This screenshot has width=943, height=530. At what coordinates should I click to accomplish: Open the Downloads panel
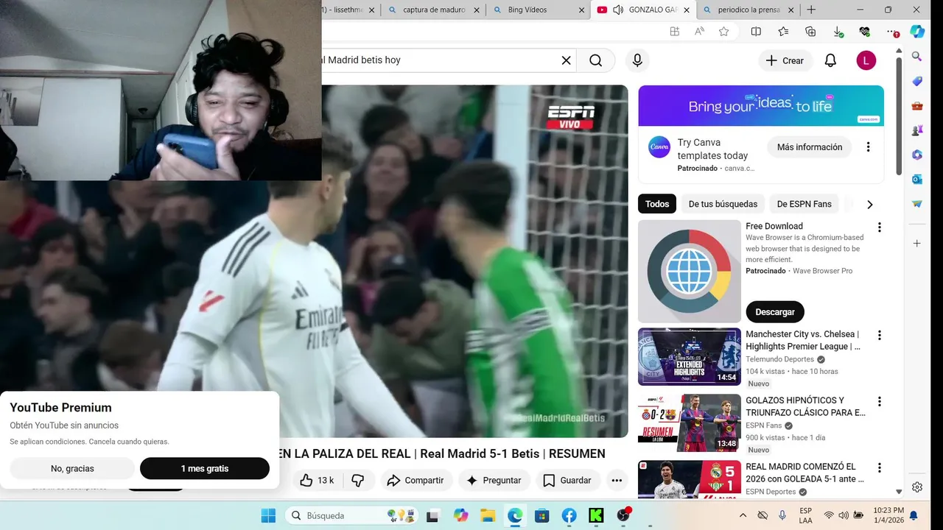838,32
